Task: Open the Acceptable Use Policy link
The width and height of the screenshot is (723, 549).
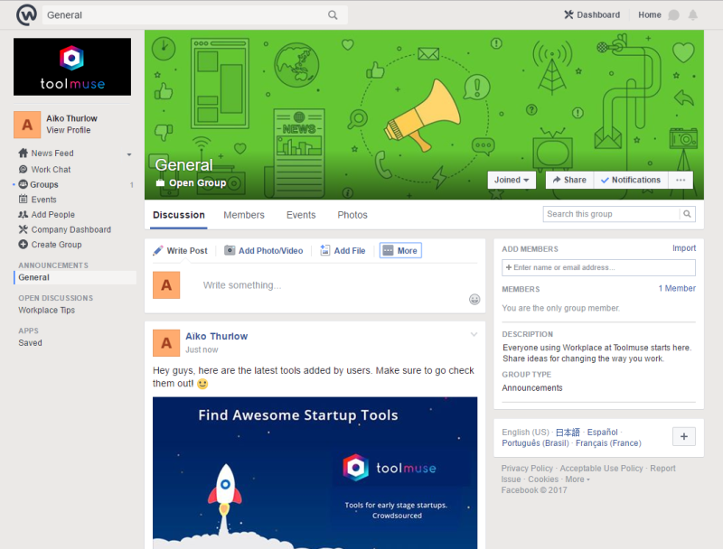Action: point(601,469)
